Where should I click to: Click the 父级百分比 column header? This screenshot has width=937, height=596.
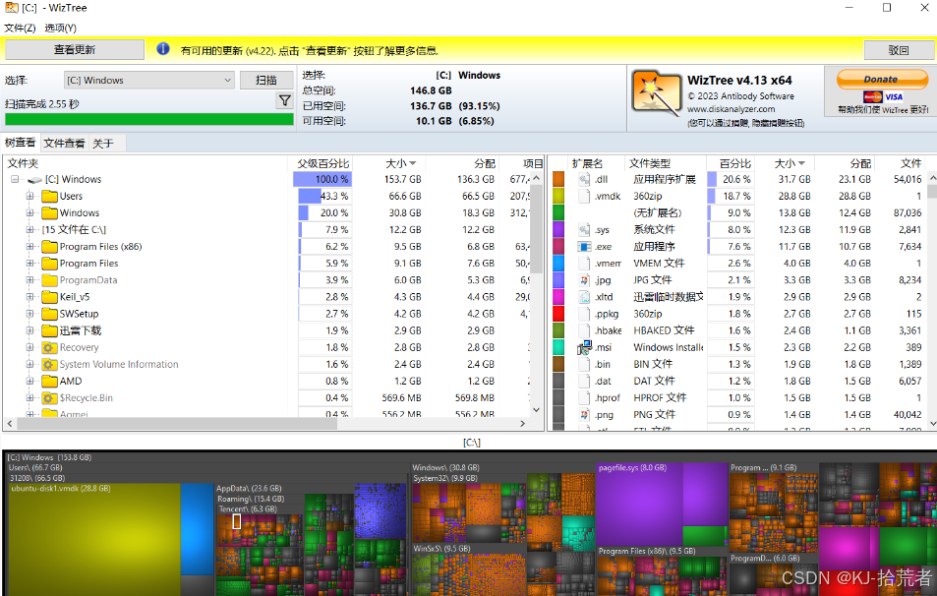tap(322, 163)
